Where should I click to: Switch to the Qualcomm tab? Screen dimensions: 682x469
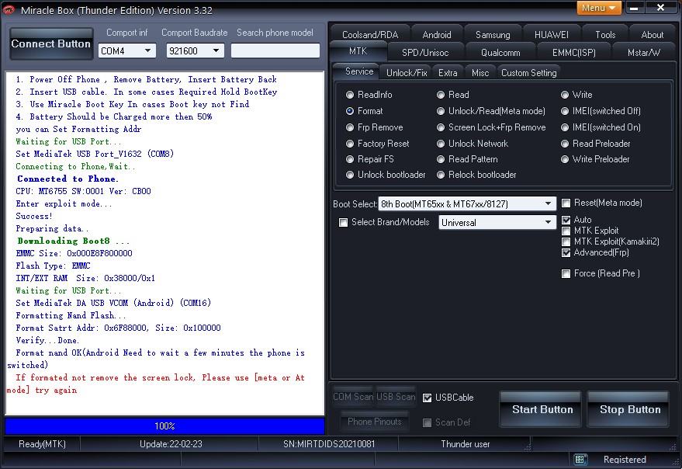pos(500,53)
